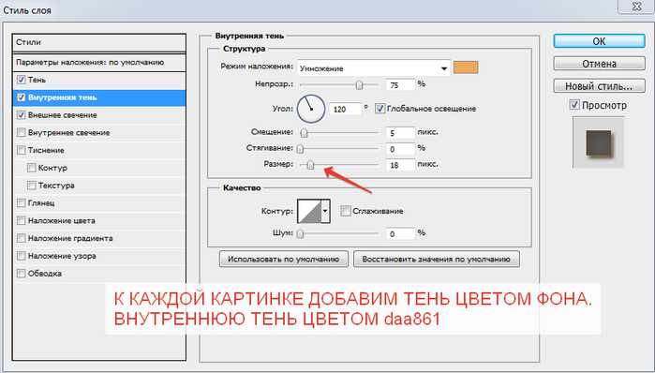This screenshot has width=655, height=373.
Task: Select the Внутреннее свечение style row
Action: click(x=99, y=132)
